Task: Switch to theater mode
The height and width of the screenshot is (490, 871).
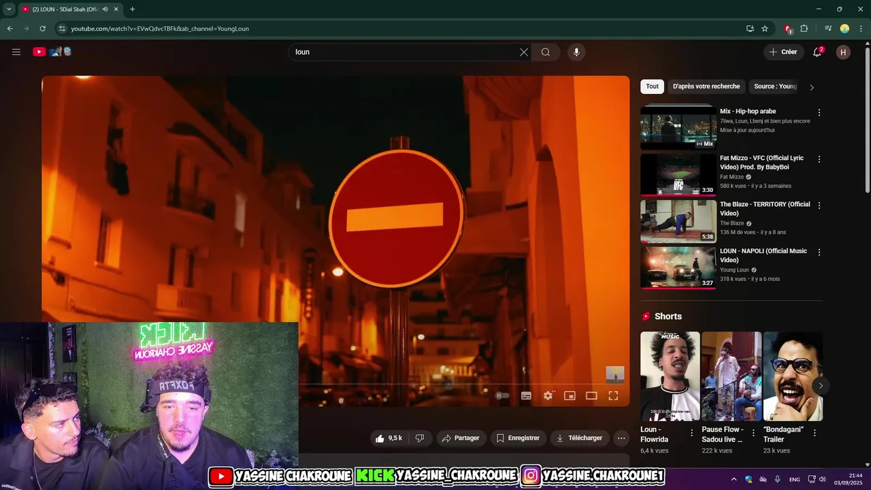Action: pyautogui.click(x=591, y=395)
